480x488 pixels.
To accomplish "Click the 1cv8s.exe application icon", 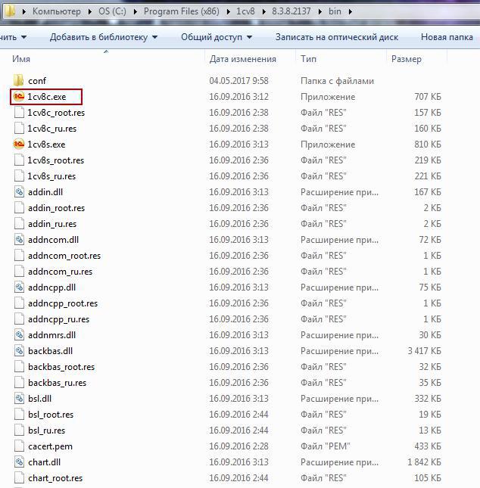I will (x=19, y=145).
